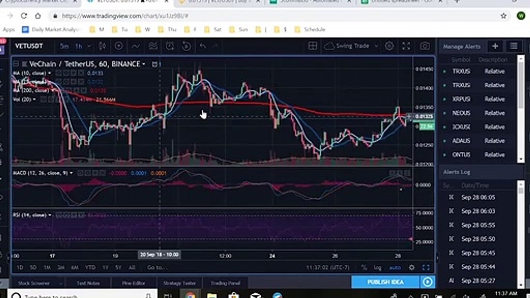Expand the MA (10, close) indicator dropdown
530x298 pixels.
point(49,73)
